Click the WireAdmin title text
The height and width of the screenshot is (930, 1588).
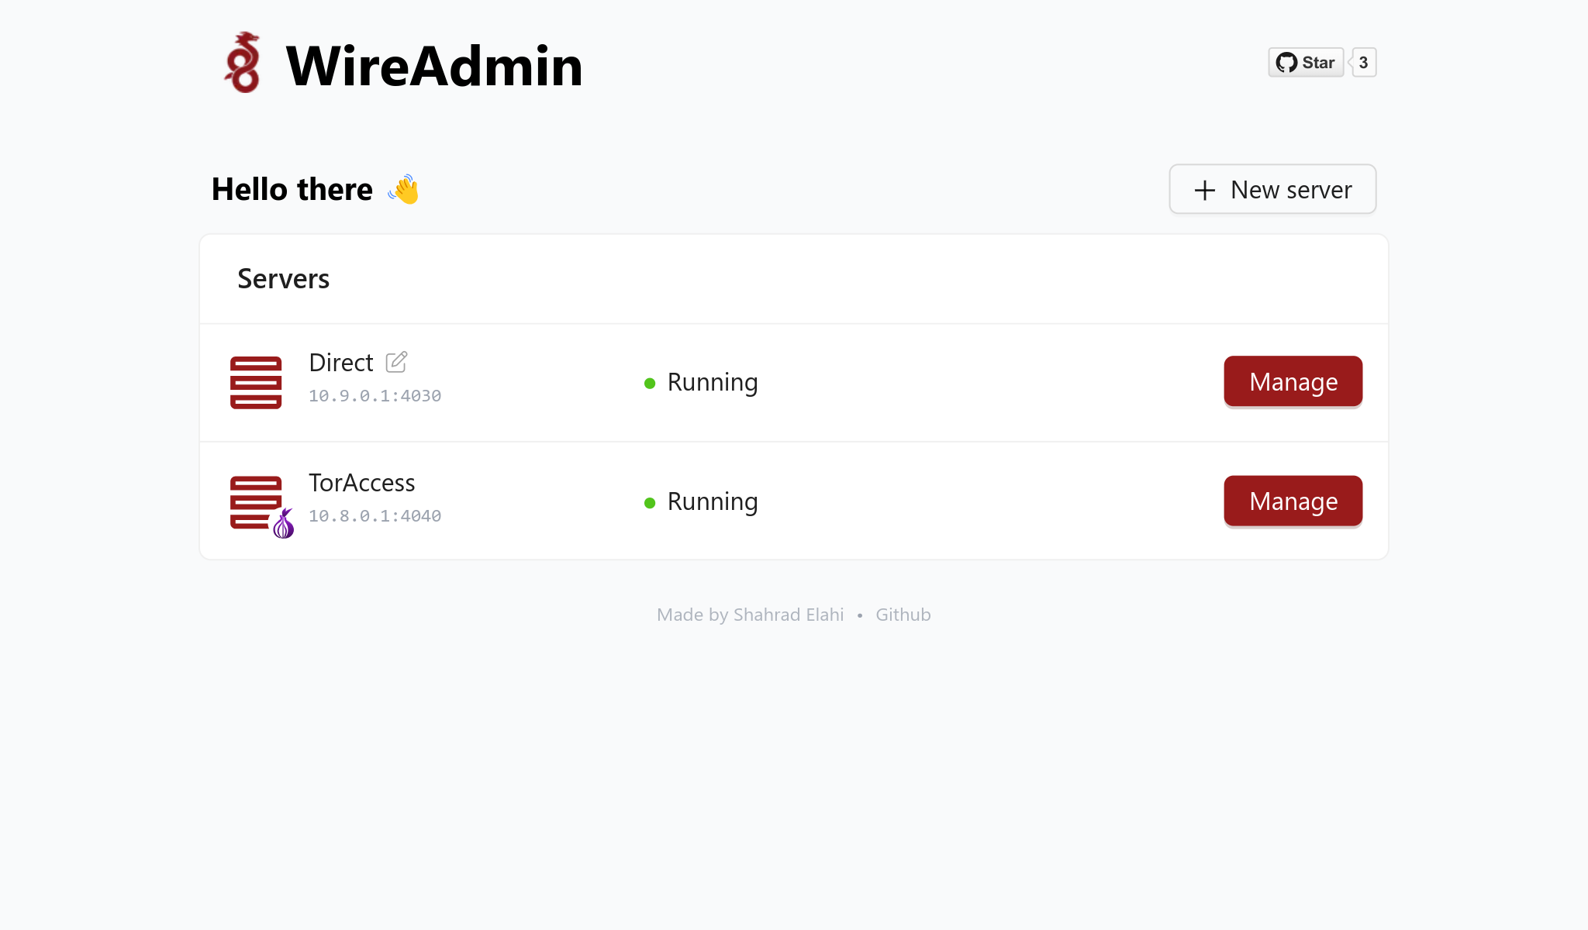point(434,66)
